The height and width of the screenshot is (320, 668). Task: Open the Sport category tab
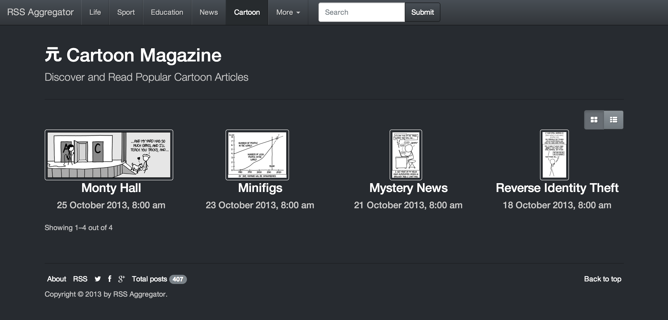point(126,12)
